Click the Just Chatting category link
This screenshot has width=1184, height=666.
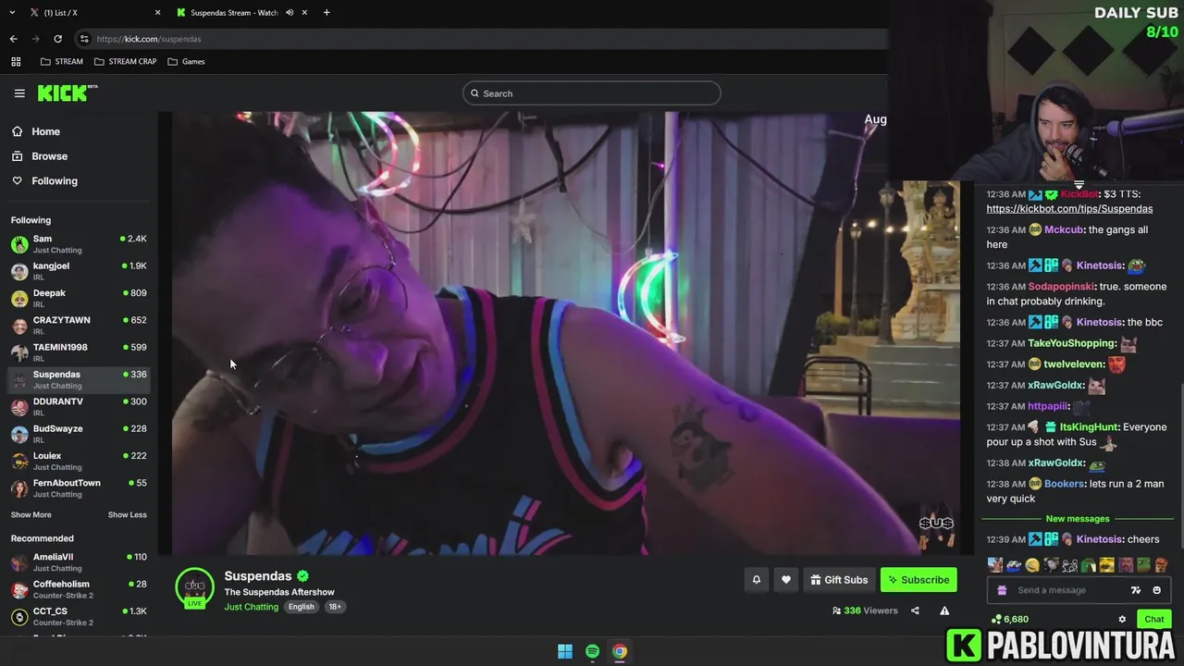pyautogui.click(x=251, y=607)
